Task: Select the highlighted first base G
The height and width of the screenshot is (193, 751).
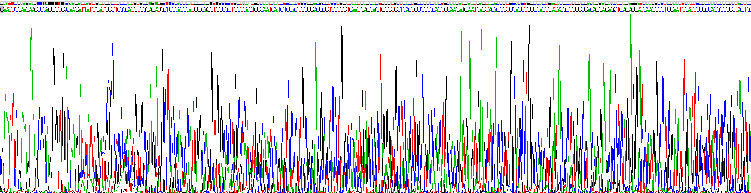Action: pyautogui.click(x=2, y=9)
